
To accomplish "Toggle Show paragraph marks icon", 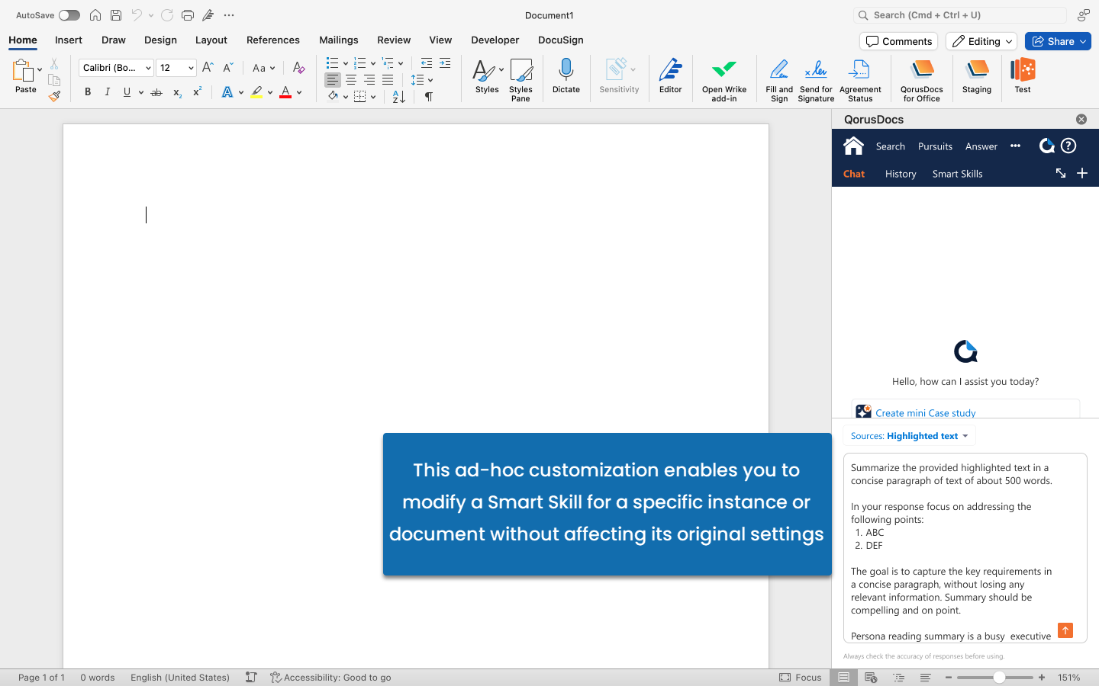I will coord(429,97).
